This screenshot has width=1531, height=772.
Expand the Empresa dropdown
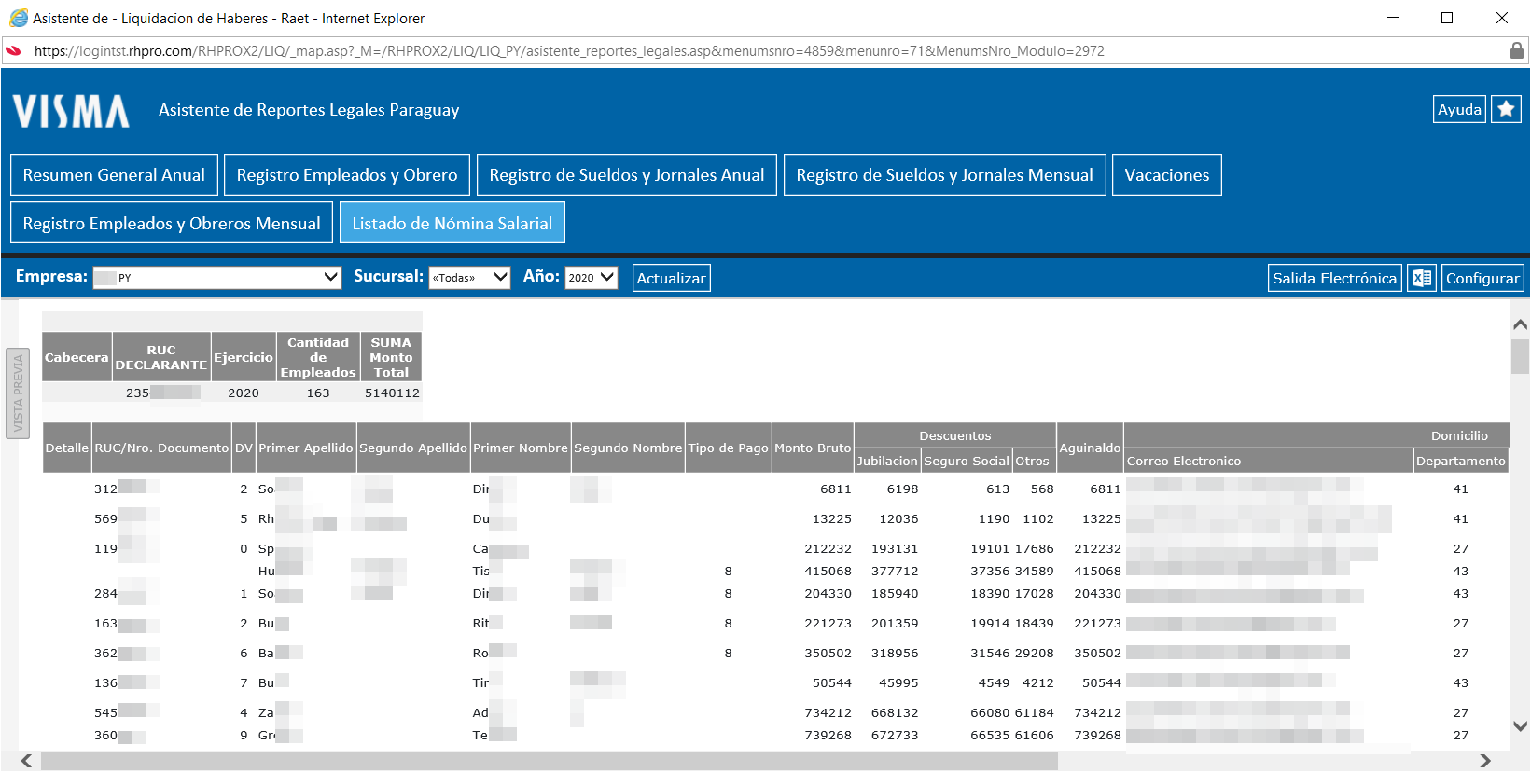click(x=217, y=277)
